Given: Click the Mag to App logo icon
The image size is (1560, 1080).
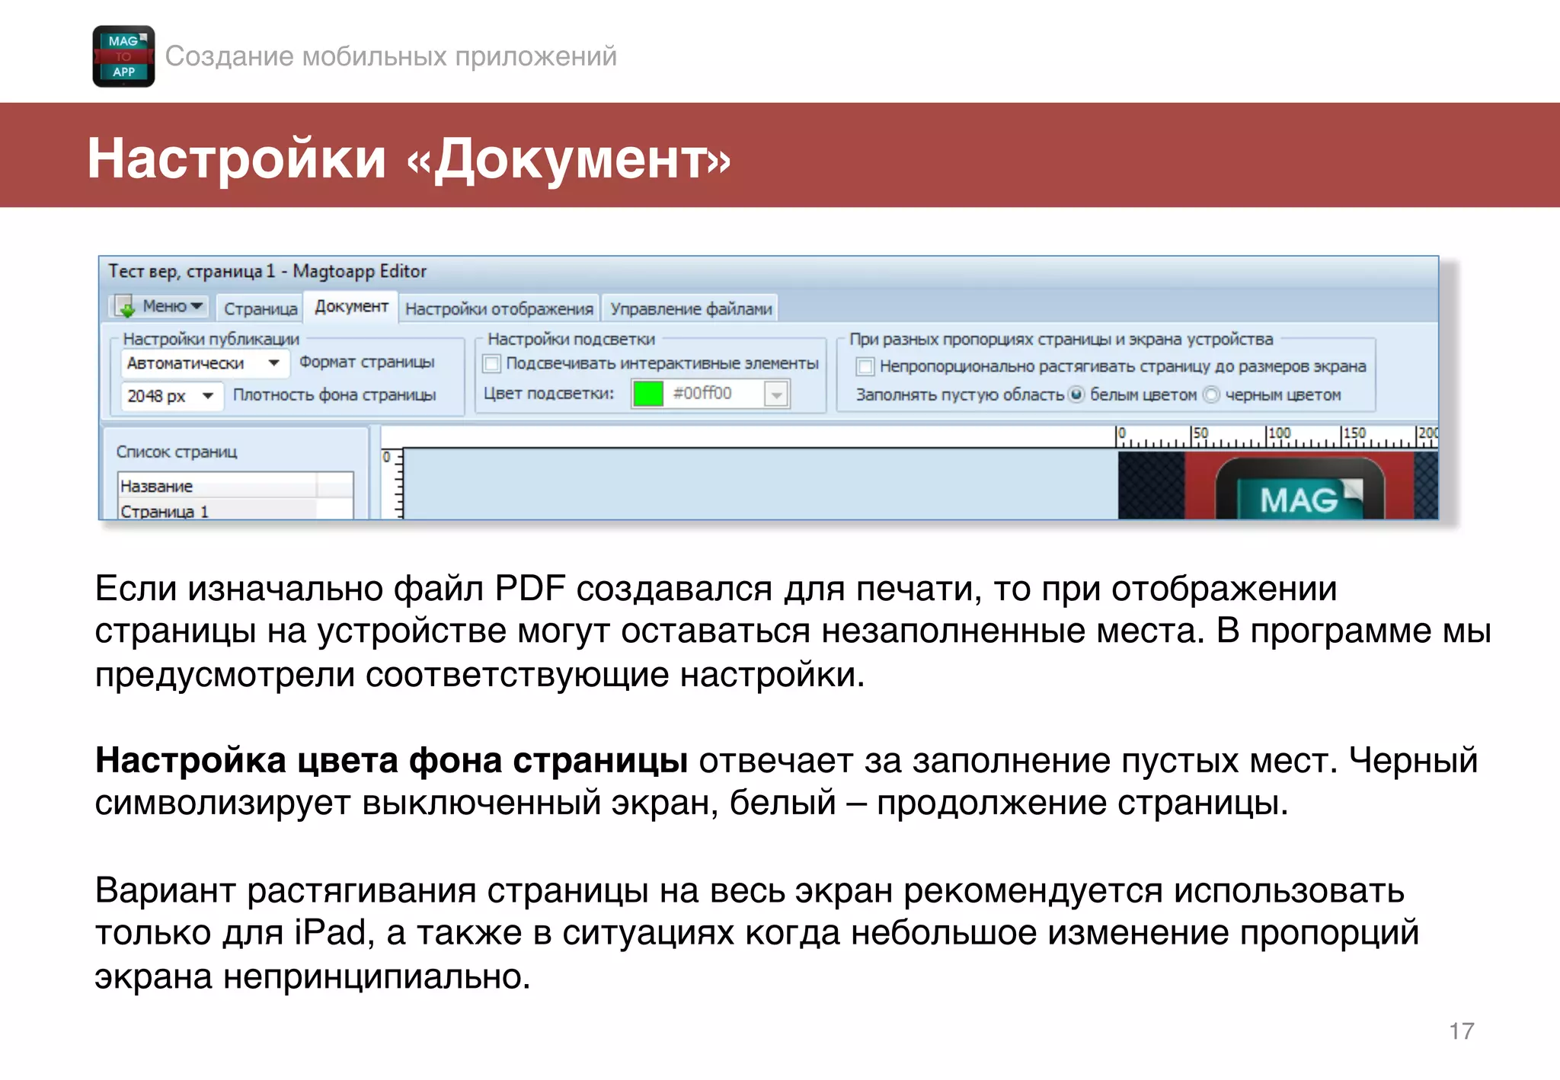Looking at the screenshot, I should point(123,56).
